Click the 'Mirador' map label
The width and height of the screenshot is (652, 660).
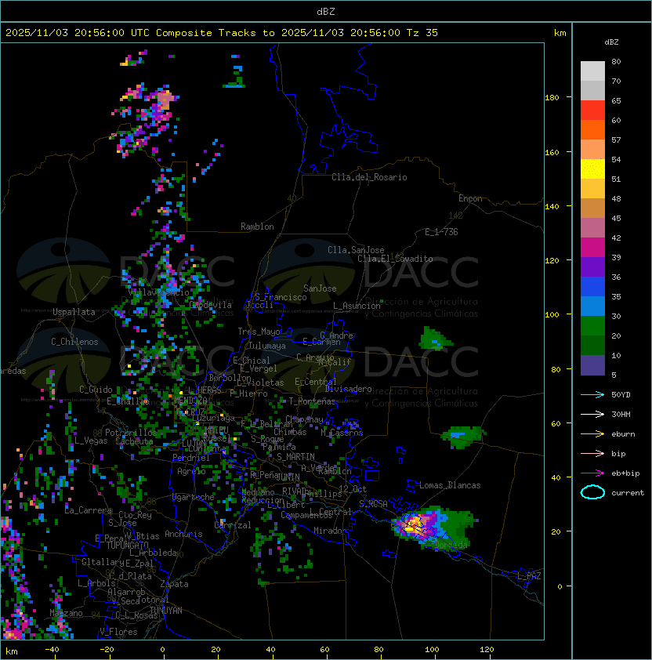point(330,531)
